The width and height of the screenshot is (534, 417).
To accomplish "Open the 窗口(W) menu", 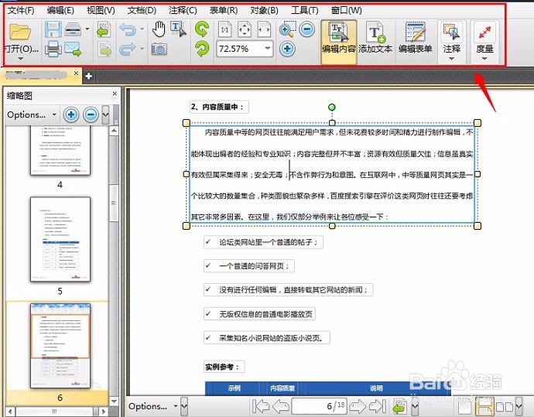I will coord(347,11).
